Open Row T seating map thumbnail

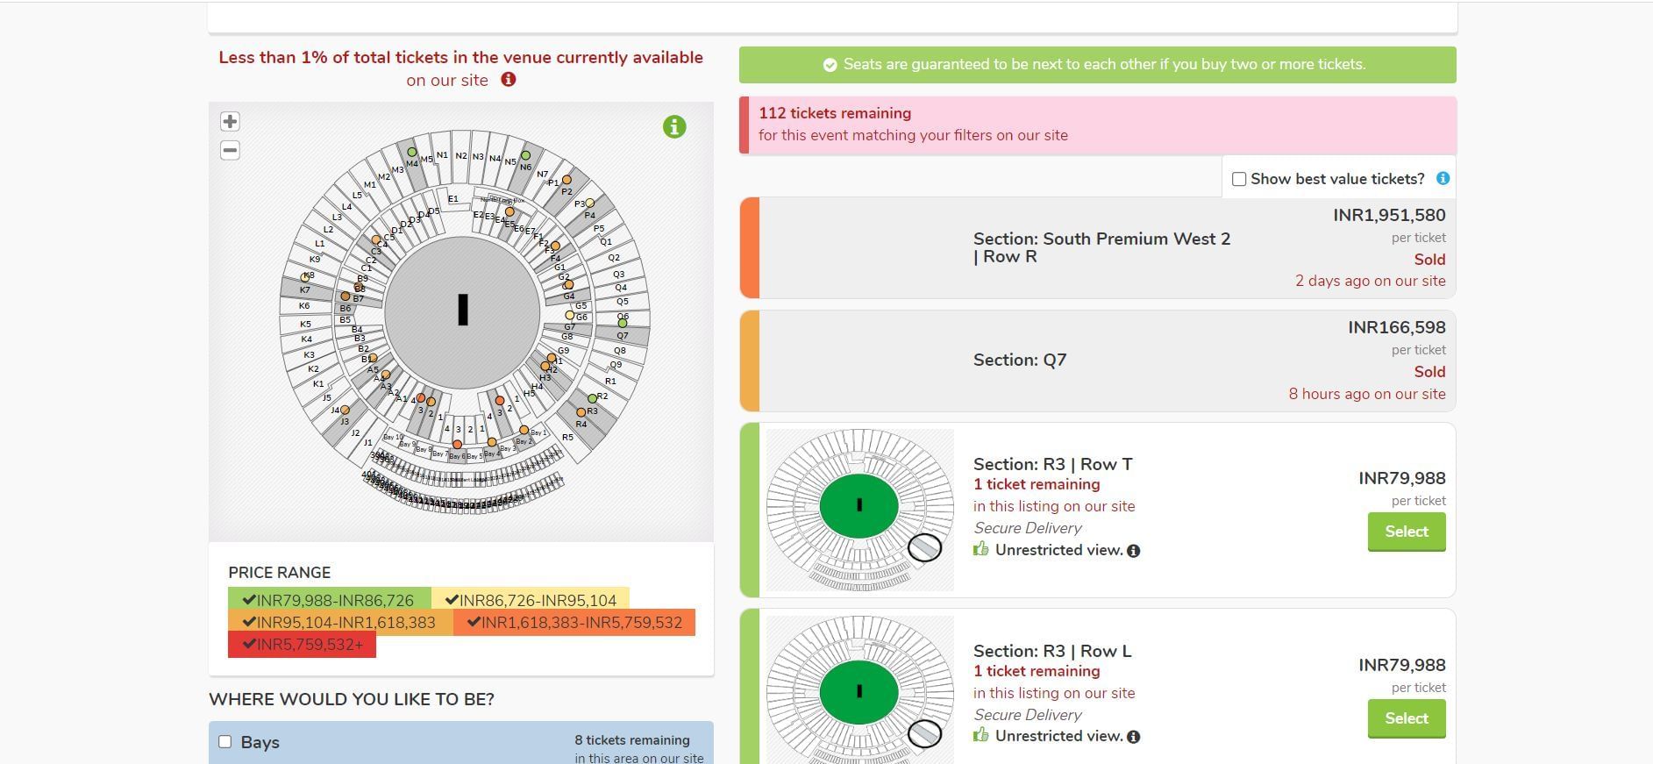pyautogui.click(x=859, y=510)
